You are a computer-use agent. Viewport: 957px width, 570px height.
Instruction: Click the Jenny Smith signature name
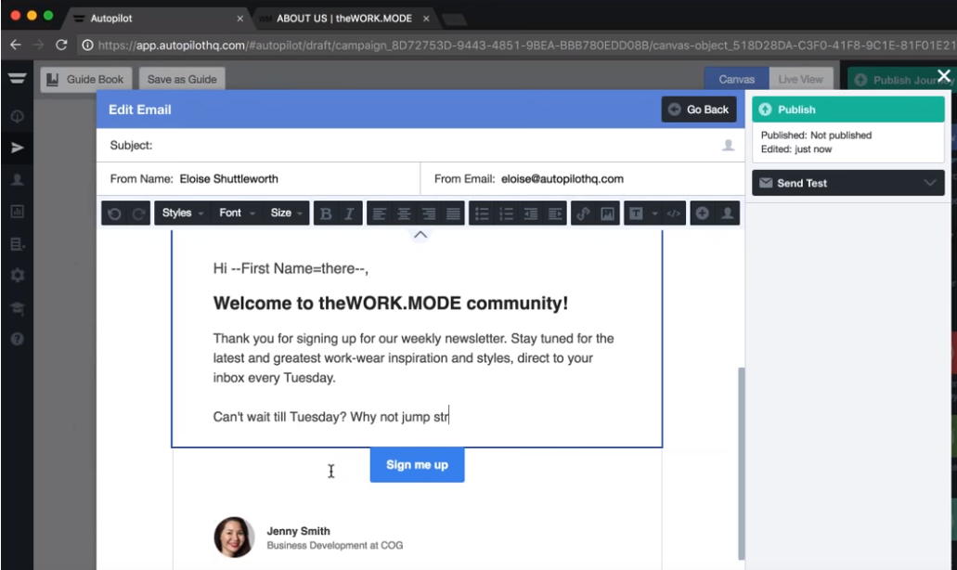pos(299,531)
